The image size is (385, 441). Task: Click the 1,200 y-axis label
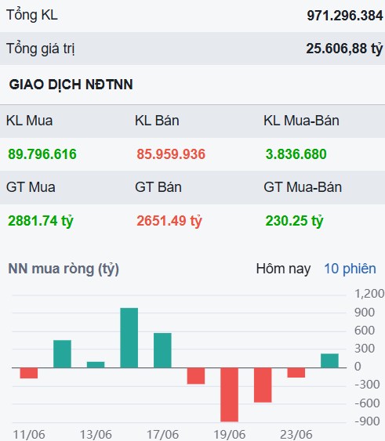(x=369, y=294)
